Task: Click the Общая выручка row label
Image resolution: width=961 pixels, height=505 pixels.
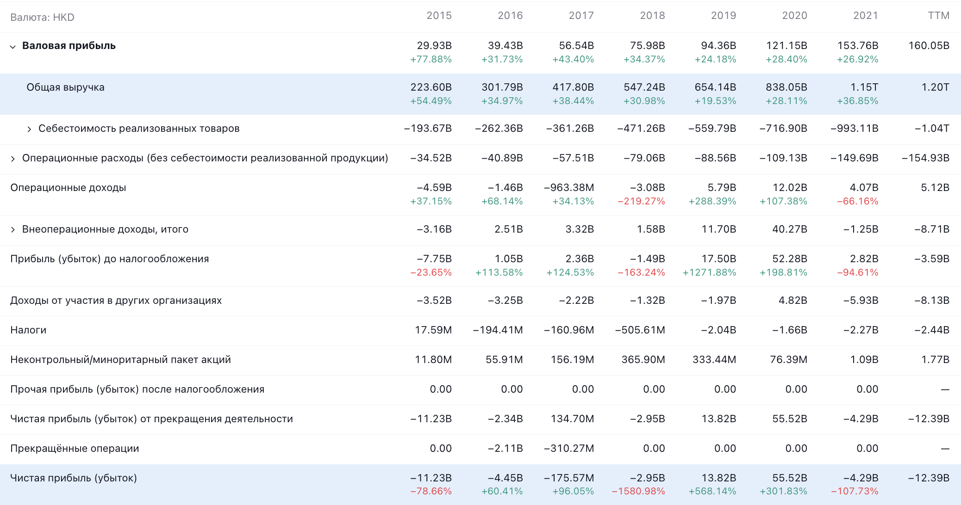Action: pos(65,87)
